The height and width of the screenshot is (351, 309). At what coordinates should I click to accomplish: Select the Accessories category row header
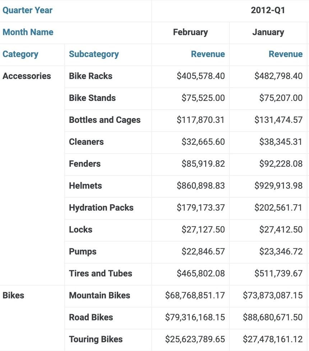(x=27, y=76)
